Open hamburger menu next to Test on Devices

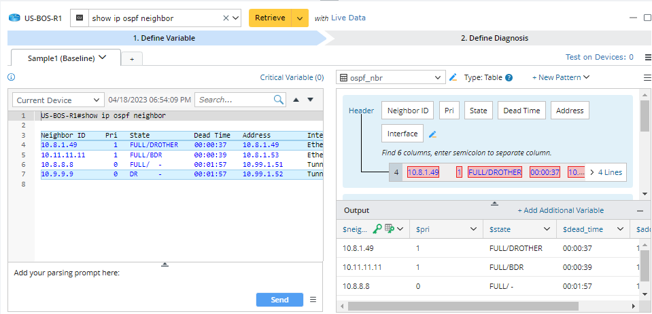(647, 58)
